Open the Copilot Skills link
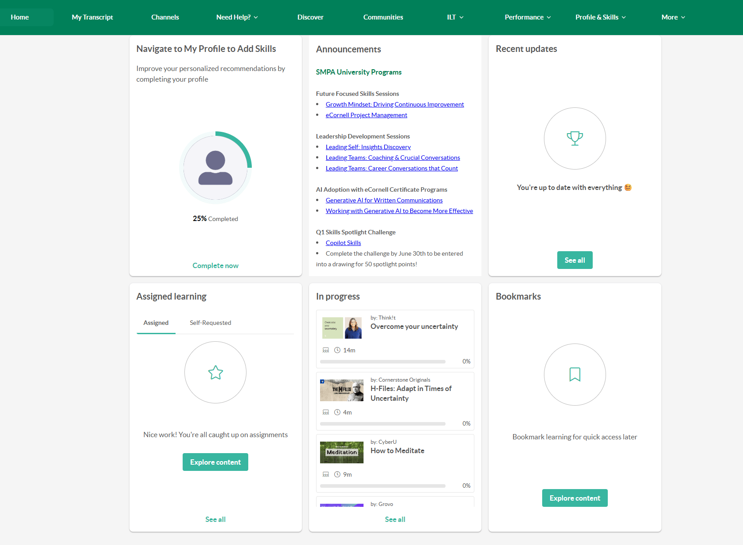This screenshot has width=743, height=545. click(x=344, y=243)
